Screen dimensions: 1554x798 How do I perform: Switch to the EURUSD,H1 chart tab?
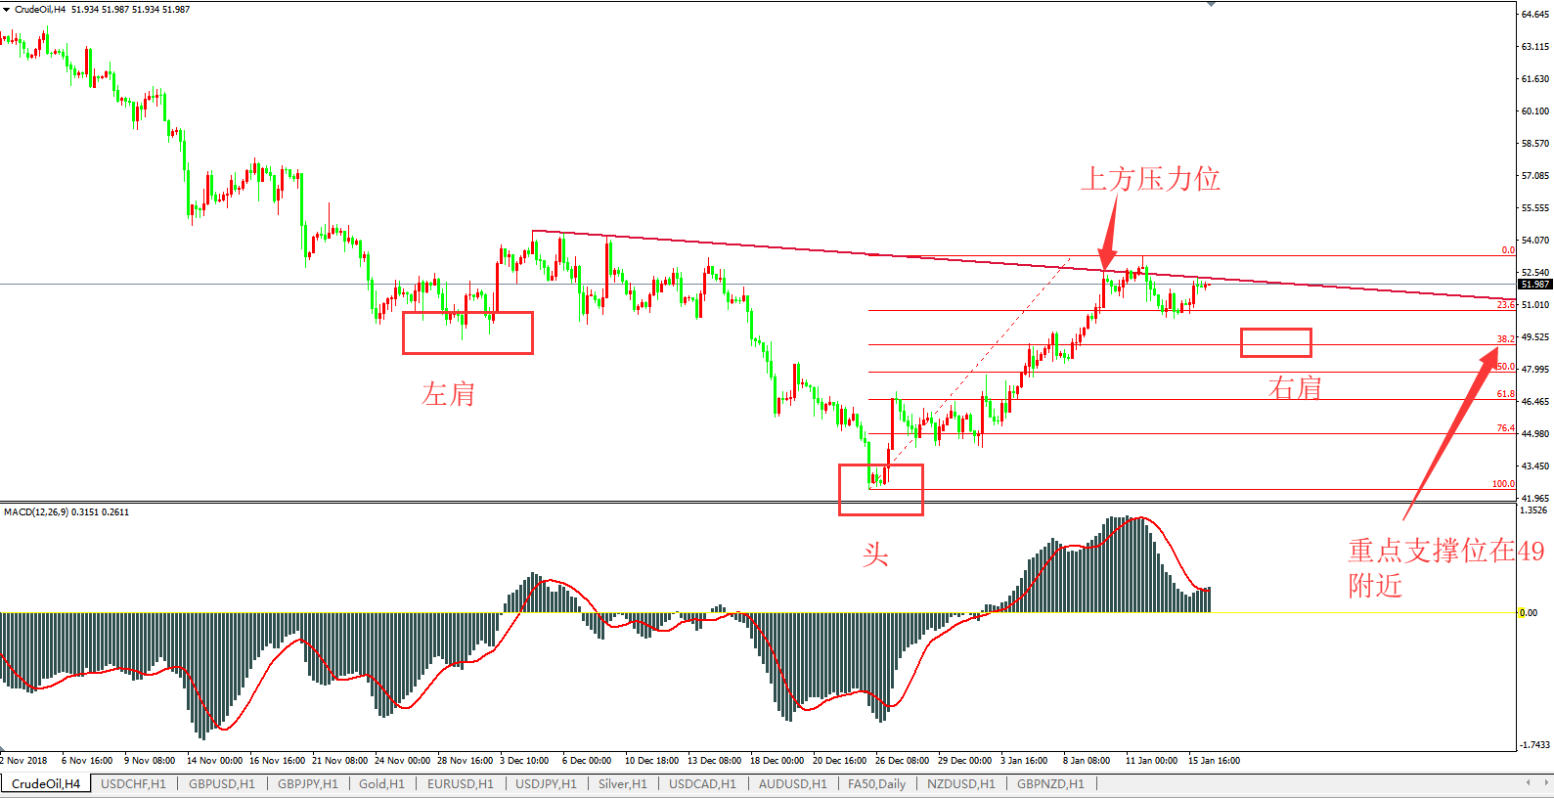pos(460,784)
